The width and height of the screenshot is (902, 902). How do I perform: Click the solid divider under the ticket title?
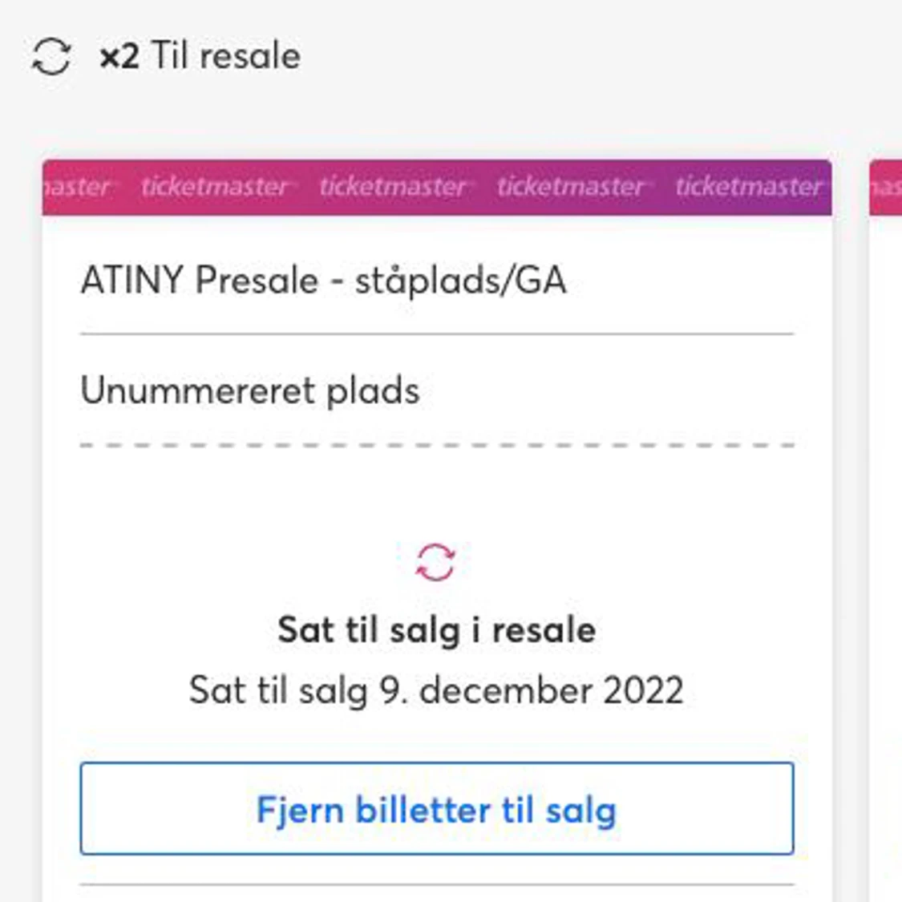pyautogui.click(x=437, y=334)
